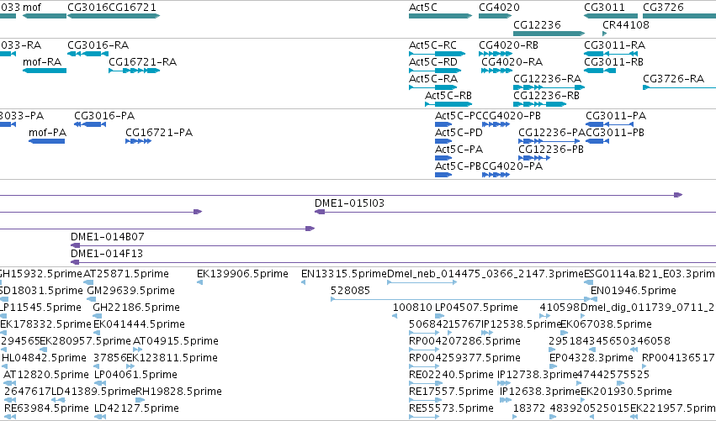This screenshot has height=421, width=716.
Task: Select the CG4020-RA transcript label
Action: pyautogui.click(x=512, y=62)
